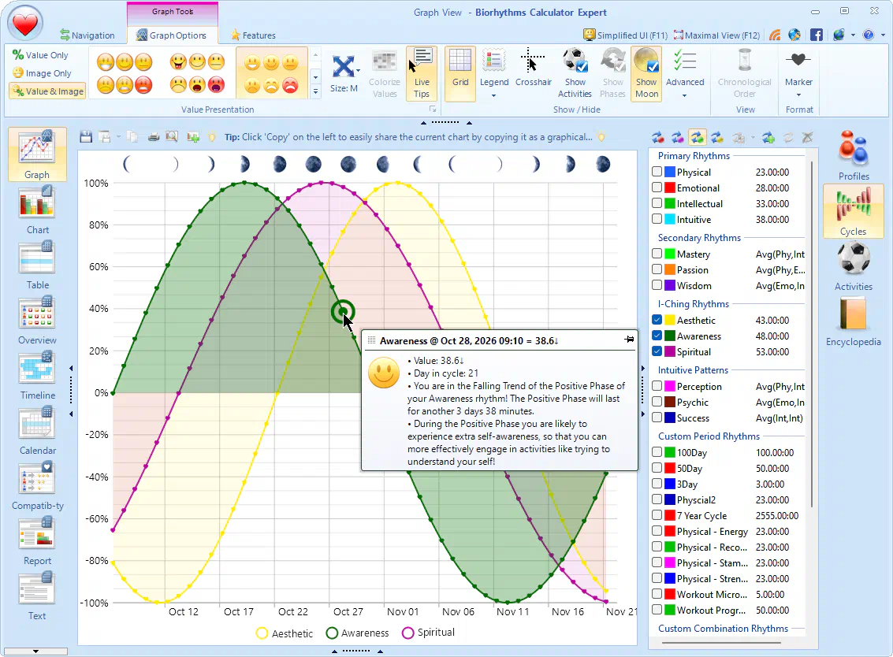The width and height of the screenshot is (893, 657).
Task: Open the Advanced options dropdown
Action: coord(685,95)
